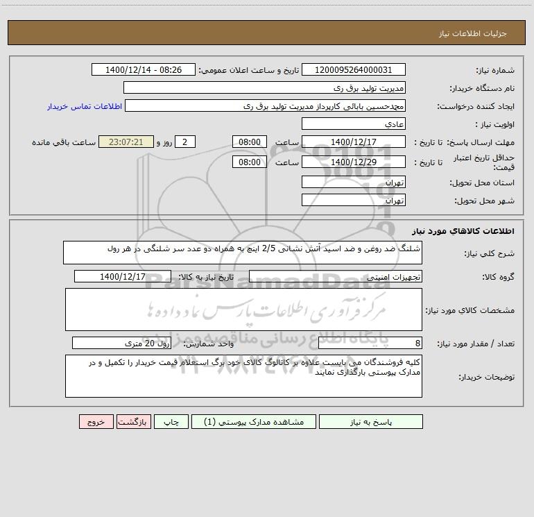Click the پاسخ به نیاز button

pos(370,422)
